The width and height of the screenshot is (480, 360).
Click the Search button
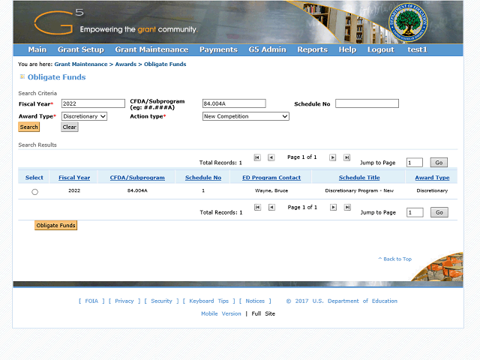[x=28, y=127]
